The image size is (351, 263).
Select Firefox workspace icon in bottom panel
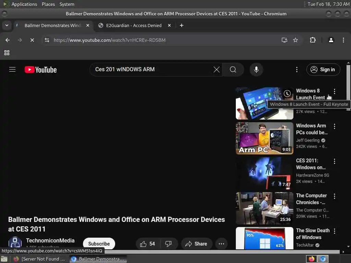[312, 259]
